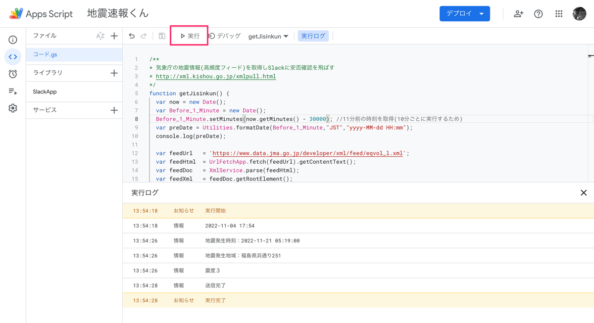Viewport: 594px width, 323px height.
Task: Save project with floppy disk icon
Action: 162,36
